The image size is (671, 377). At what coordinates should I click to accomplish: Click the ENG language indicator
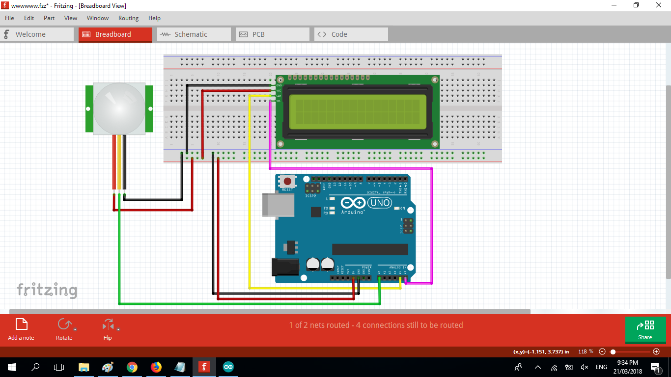[x=601, y=367]
